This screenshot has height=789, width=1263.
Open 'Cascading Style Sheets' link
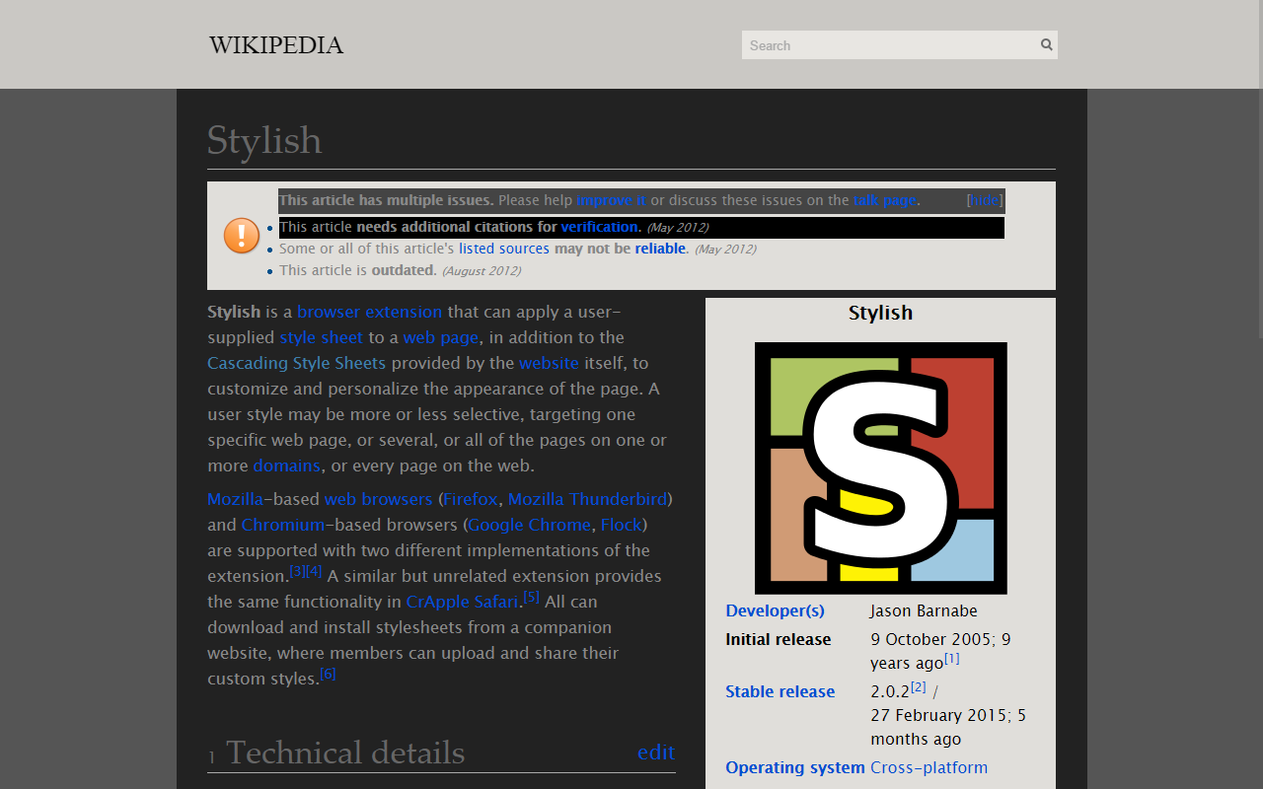click(296, 363)
